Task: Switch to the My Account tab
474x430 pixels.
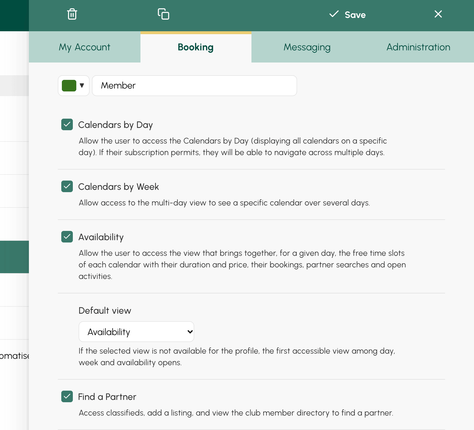Action: [85, 47]
